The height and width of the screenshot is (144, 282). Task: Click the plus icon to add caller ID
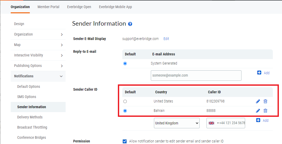pyautogui.click(x=258, y=120)
